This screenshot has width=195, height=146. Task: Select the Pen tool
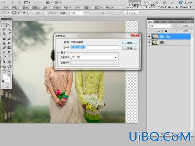(x=4, y=57)
